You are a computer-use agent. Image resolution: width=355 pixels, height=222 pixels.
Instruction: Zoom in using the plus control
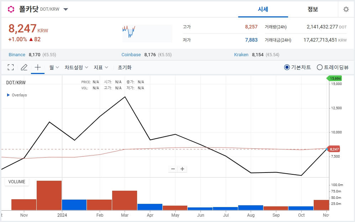click(182, 169)
